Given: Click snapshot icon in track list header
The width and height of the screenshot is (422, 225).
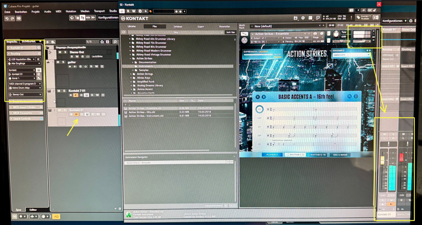Looking at the screenshot, I should (102, 42).
